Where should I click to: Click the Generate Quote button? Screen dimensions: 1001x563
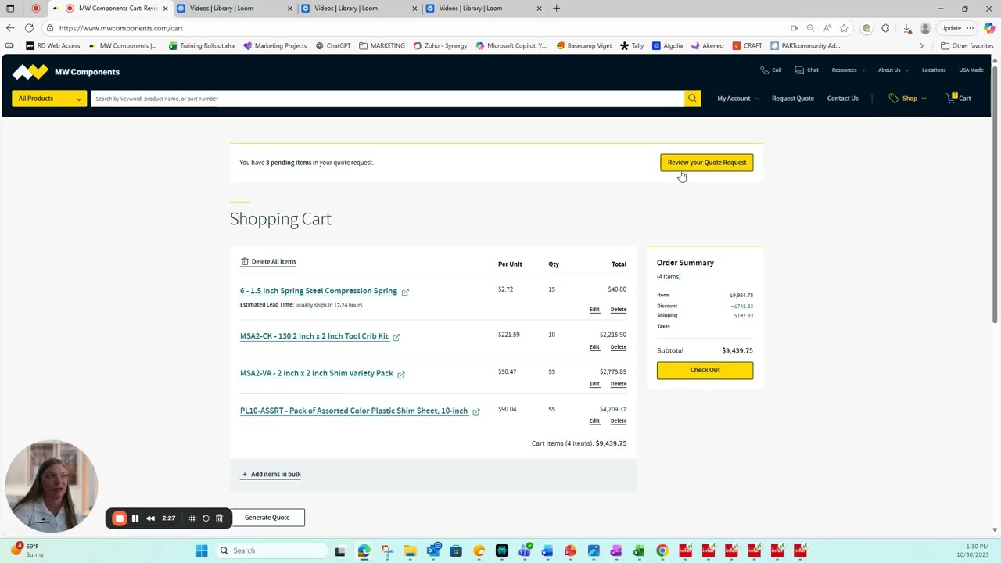[x=267, y=518]
